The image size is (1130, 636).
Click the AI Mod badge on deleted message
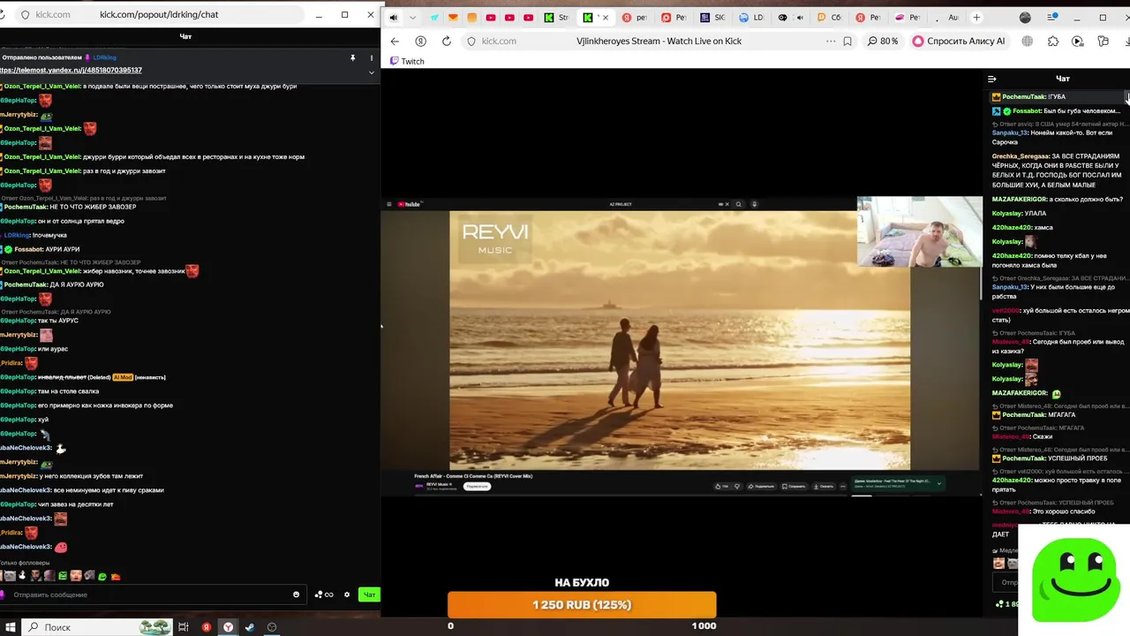123,377
